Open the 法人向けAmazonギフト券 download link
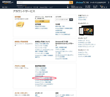 [64, 56]
